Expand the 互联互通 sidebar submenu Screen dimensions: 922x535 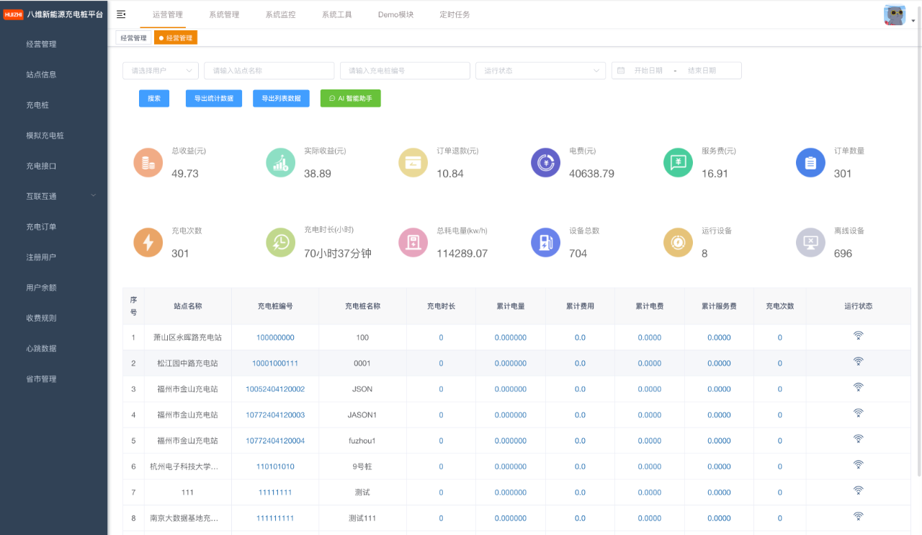(x=54, y=196)
